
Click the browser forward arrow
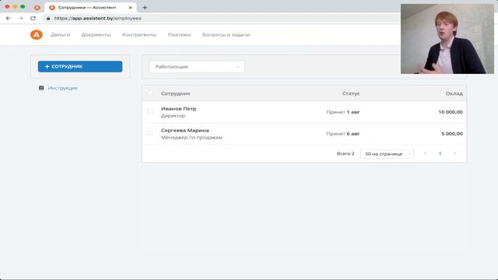coord(21,19)
